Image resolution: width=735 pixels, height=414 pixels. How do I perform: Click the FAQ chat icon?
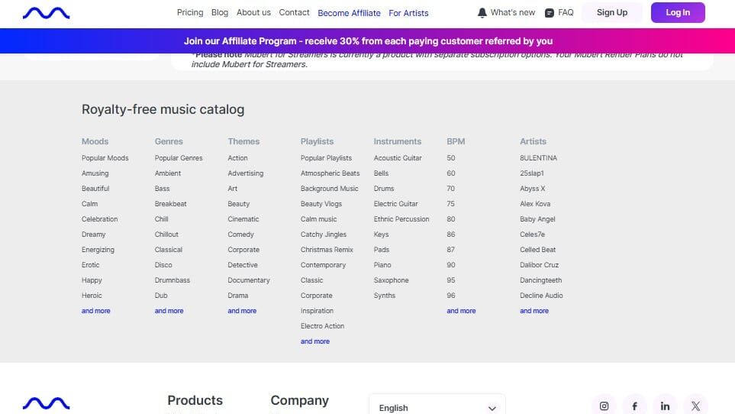pyautogui.click(x=550, y=13)
